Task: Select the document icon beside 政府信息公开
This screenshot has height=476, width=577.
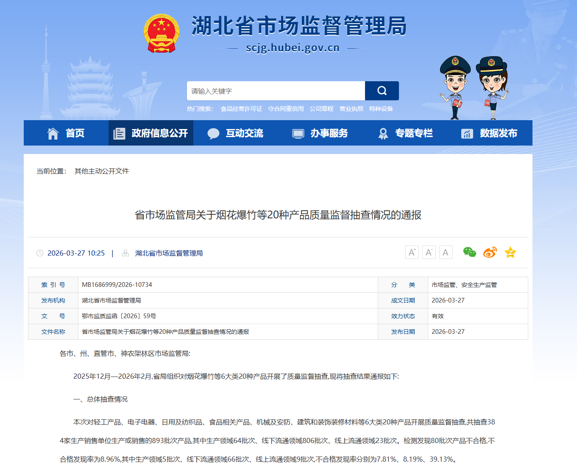Action: [x=119, y=133]
